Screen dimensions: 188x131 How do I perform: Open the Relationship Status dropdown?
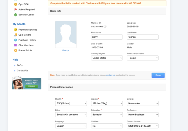[x=143, y=58]
